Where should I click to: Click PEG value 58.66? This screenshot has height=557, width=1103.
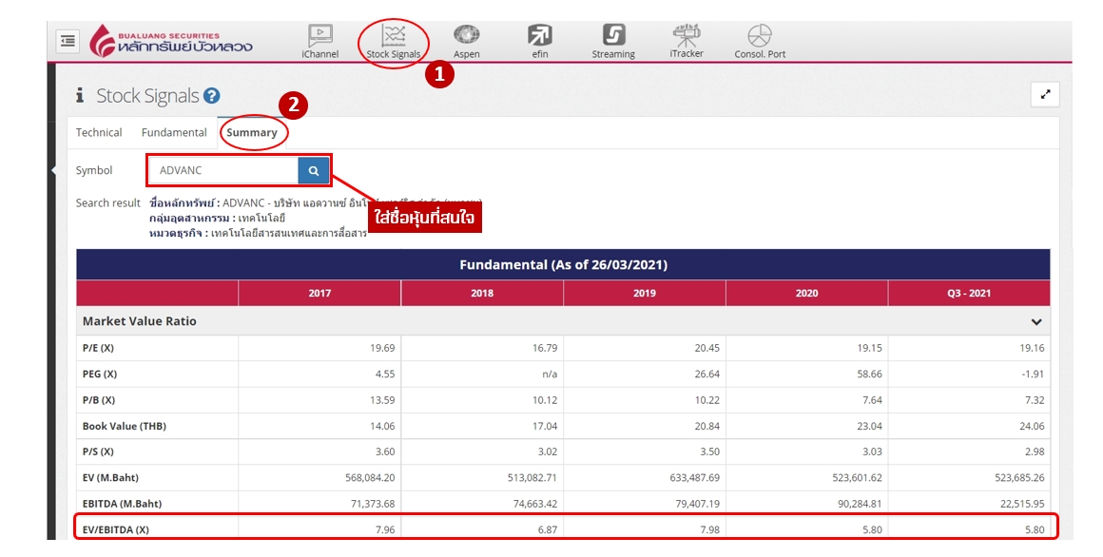pos(869,375)
